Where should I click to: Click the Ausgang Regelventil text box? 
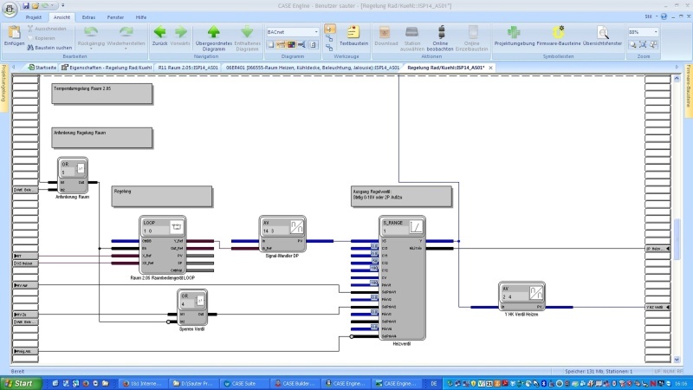[x=401, y=196]
